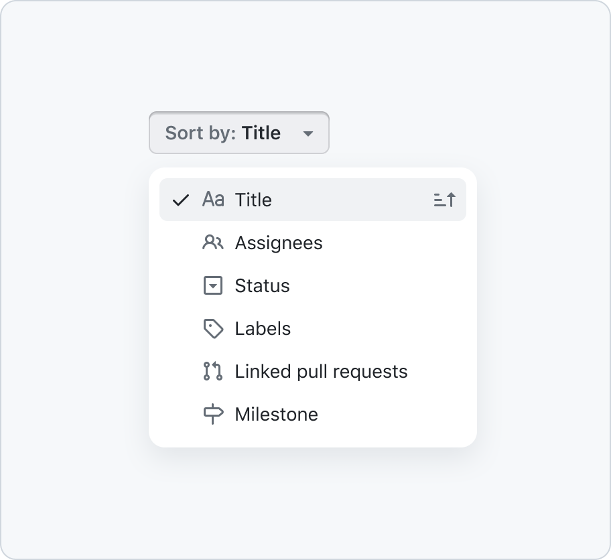611x560 pixels.
Task: Click the checkmark beside Title
Action: (x=181, y=200)
